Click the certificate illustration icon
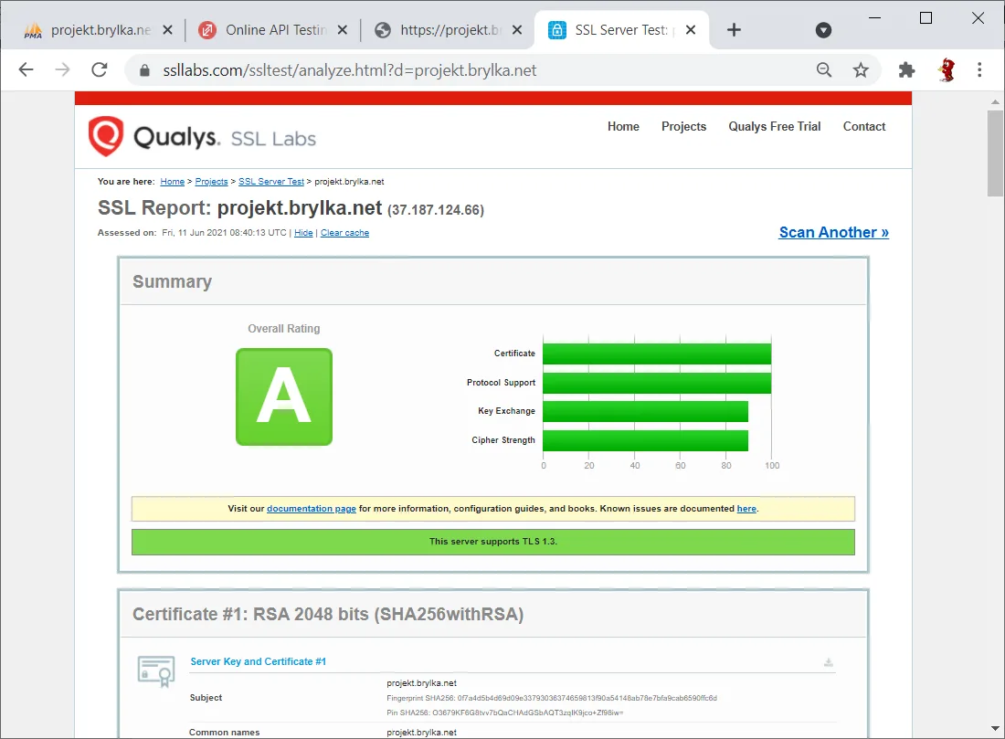The width and height of the screenshot is (1005, 739). pos(156,670)
